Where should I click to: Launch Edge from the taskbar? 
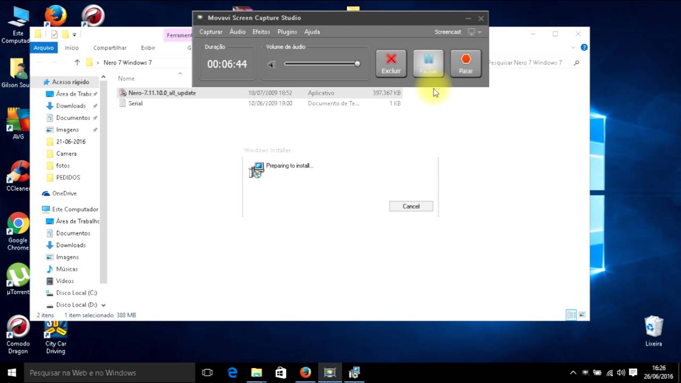[232, 373]
